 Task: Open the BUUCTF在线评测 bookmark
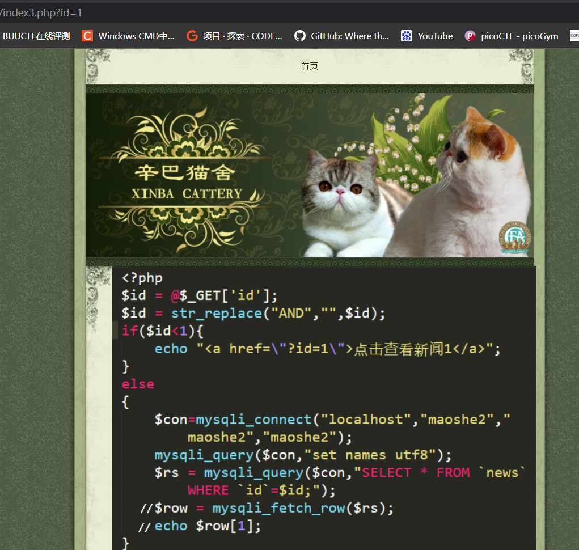(36, 36)
